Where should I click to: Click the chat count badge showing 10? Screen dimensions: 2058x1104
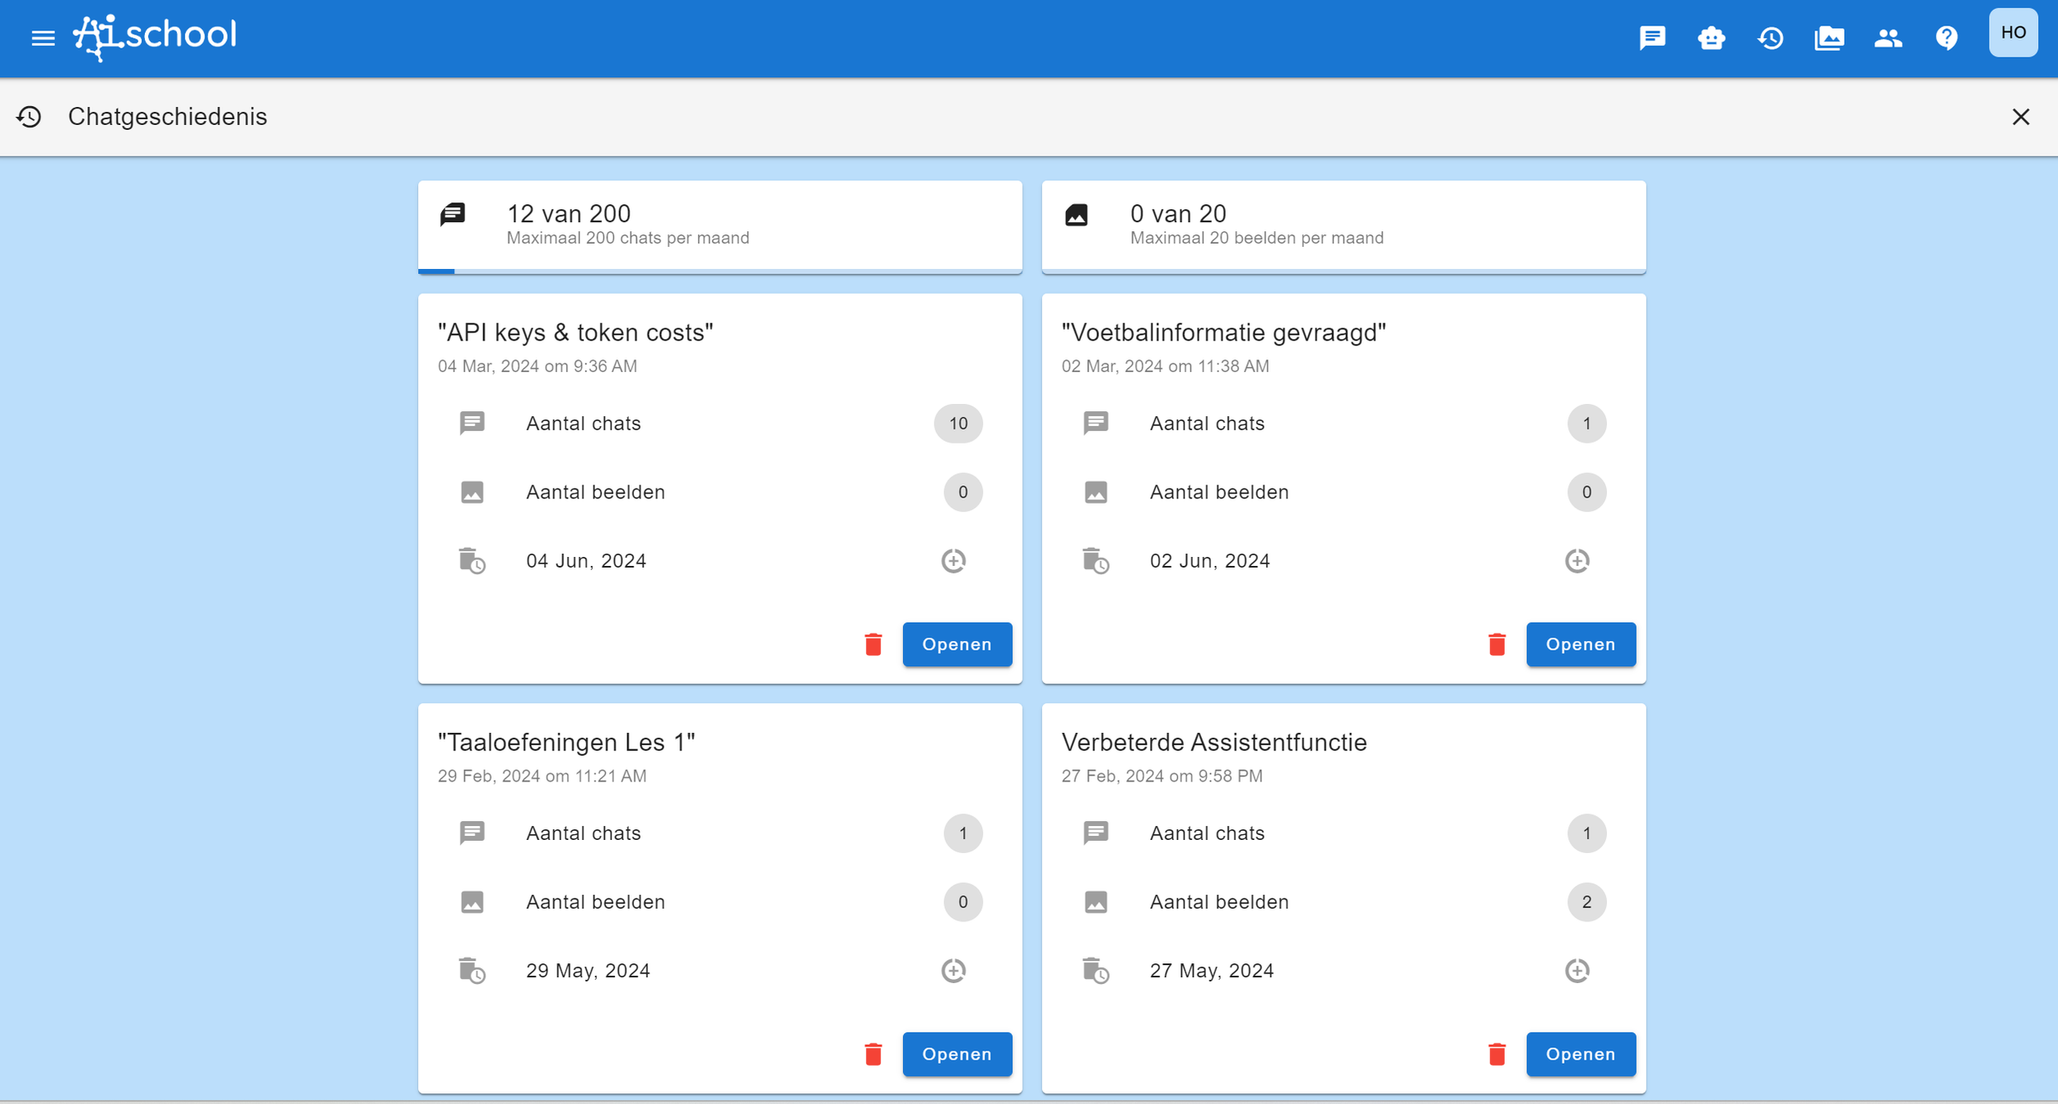[958, 424]
